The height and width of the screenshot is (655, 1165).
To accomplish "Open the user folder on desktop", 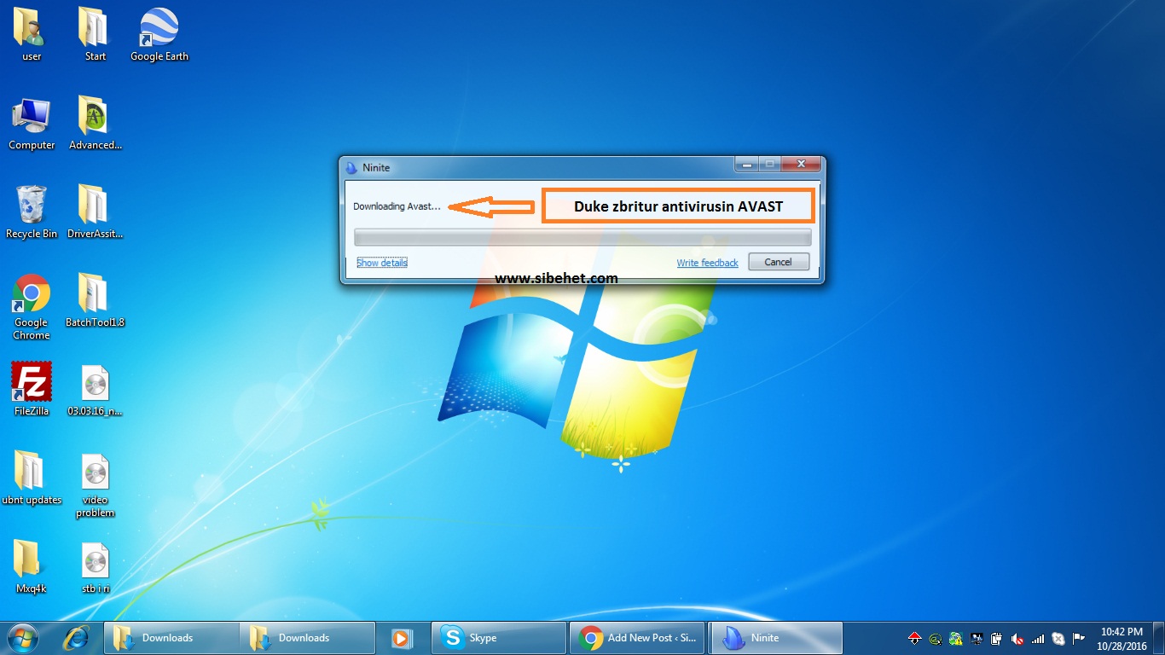I will pos(32,35).
